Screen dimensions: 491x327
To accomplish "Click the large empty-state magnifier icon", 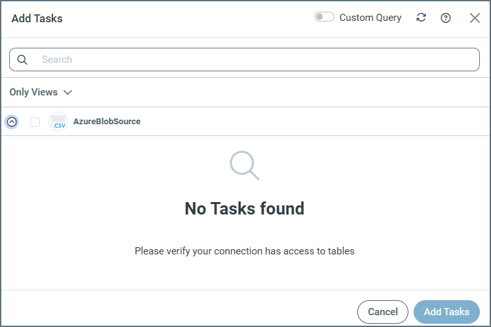I will click(x=245, y=165).
